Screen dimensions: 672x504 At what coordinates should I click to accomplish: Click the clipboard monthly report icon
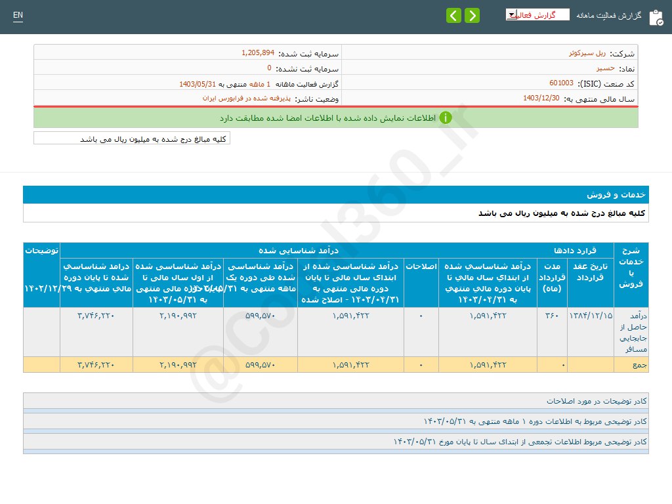[656, 17]
